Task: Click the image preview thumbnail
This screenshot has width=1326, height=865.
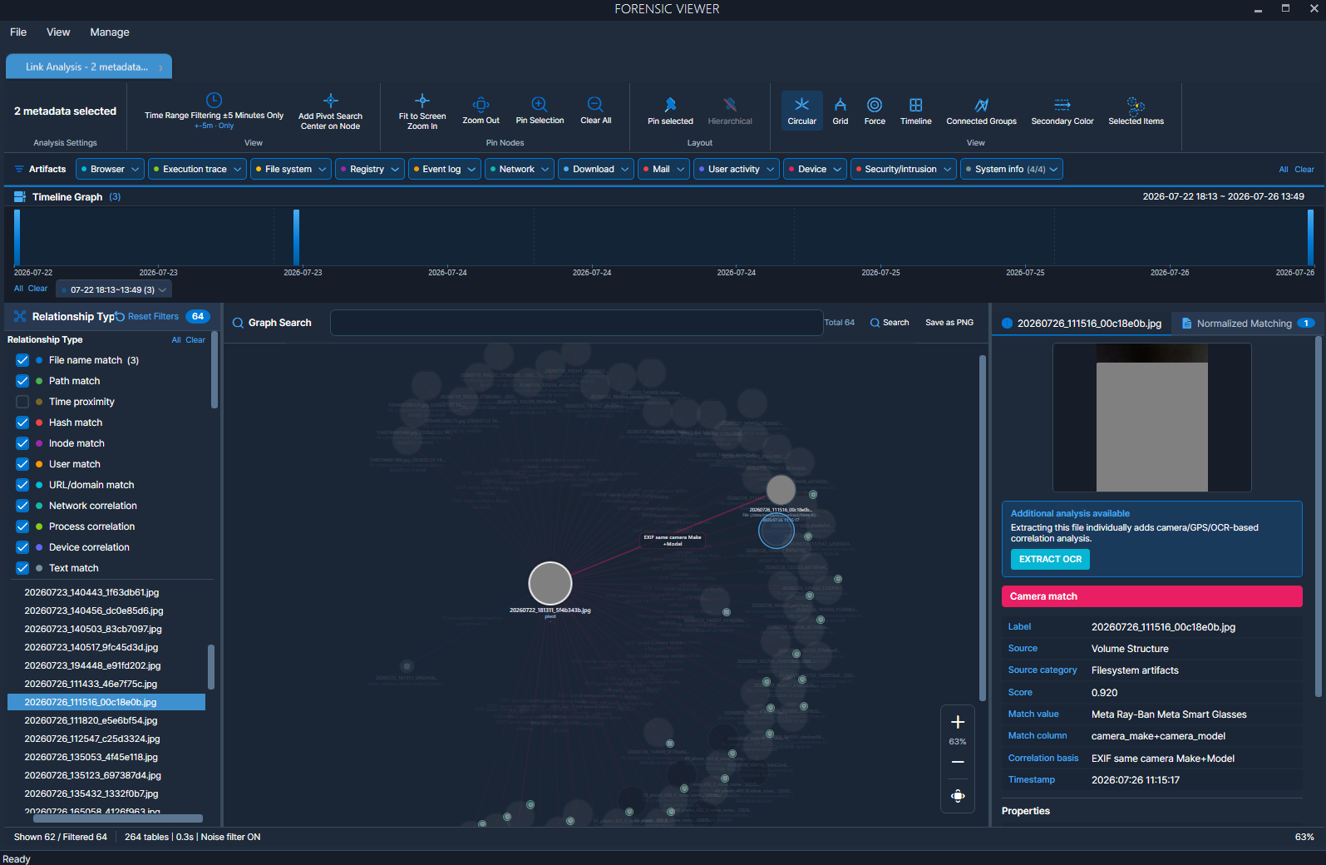Action: coord(1152,418)
